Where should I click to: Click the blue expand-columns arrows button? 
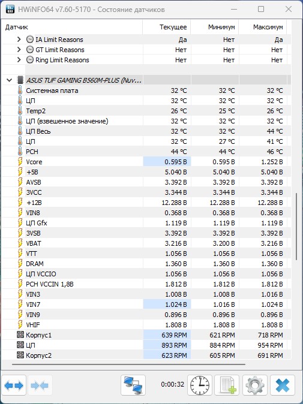click(x=14, y=385)
